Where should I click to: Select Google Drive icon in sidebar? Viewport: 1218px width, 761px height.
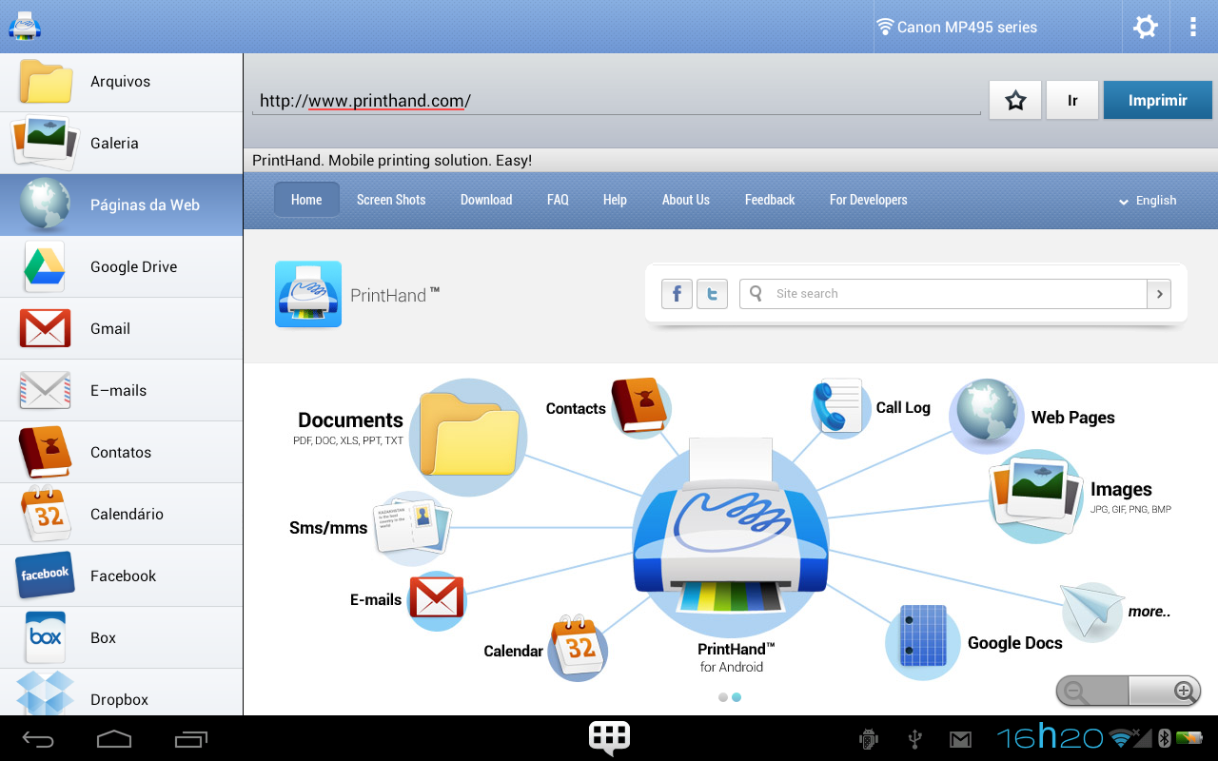(45, 266)
